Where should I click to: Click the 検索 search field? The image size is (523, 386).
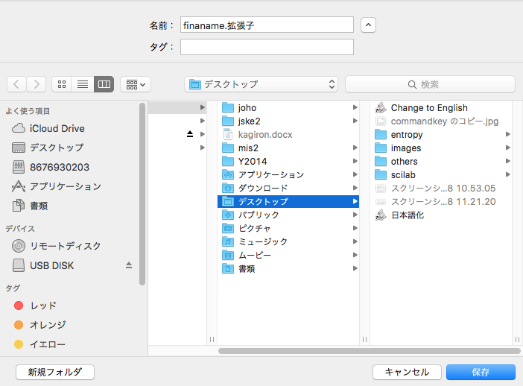pos(430,84)
